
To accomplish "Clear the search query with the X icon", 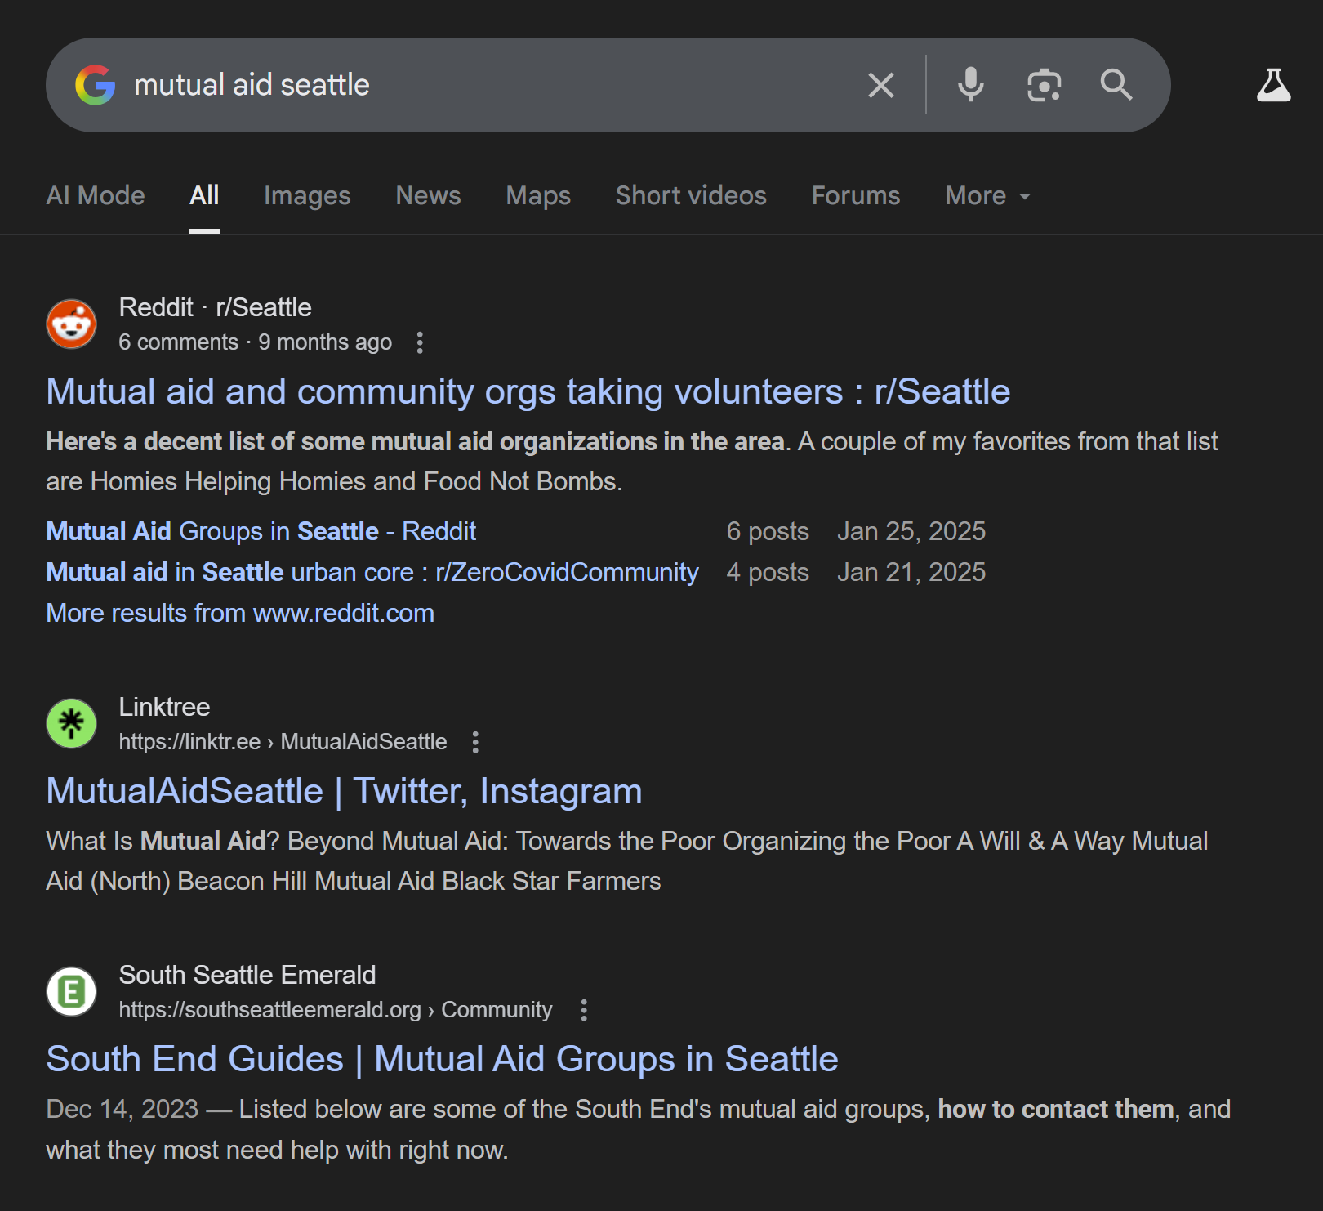I will [x=880, y=85].
